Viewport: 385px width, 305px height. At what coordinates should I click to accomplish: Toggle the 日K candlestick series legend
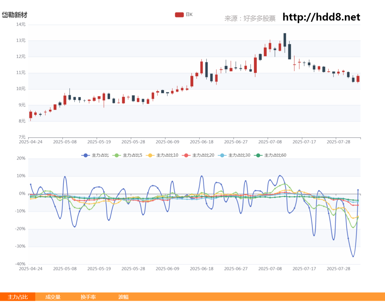pyautogui.click(x=184, y=15)
